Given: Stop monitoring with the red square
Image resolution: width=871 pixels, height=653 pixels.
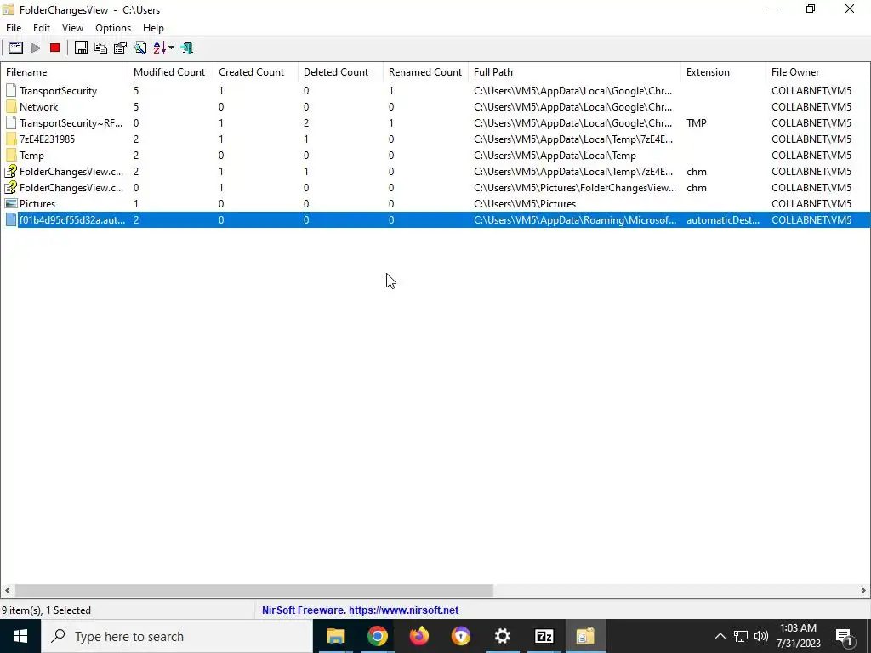Looking at the screenshot, I should point(54,48).
